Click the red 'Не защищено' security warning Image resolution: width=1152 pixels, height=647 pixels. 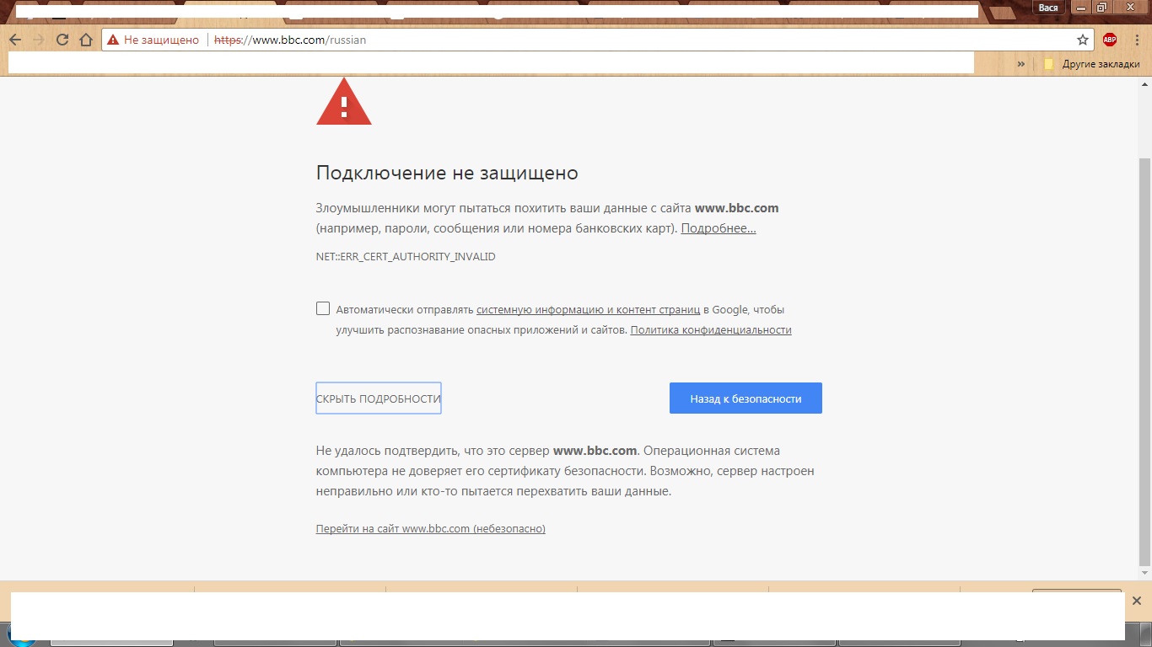click(x=153, y=40)
